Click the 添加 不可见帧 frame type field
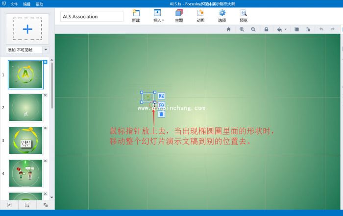Screen dimensions: 343x216 (24, 50)
